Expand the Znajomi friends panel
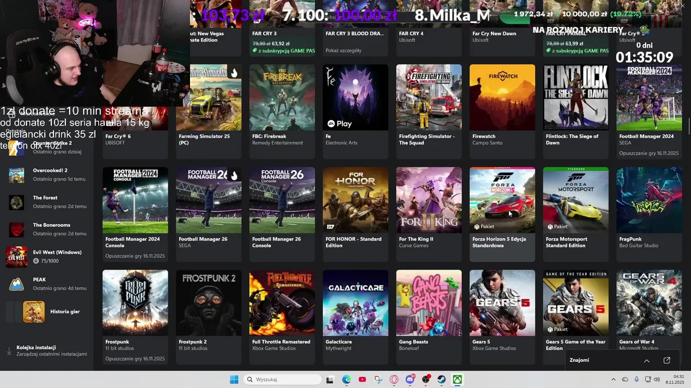This screenshot has height=388, width=691. click(646, 361)
